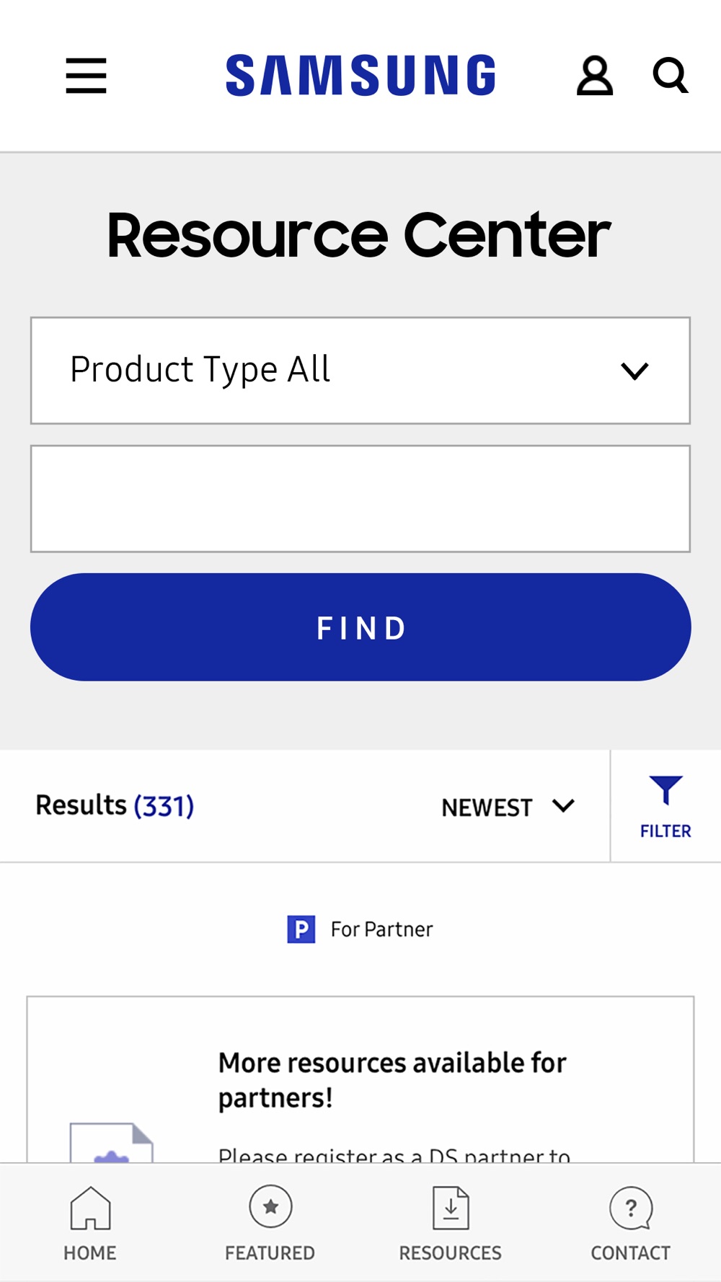
Task: Open 'More resources available for partners' card
Action: [392, 1080]
